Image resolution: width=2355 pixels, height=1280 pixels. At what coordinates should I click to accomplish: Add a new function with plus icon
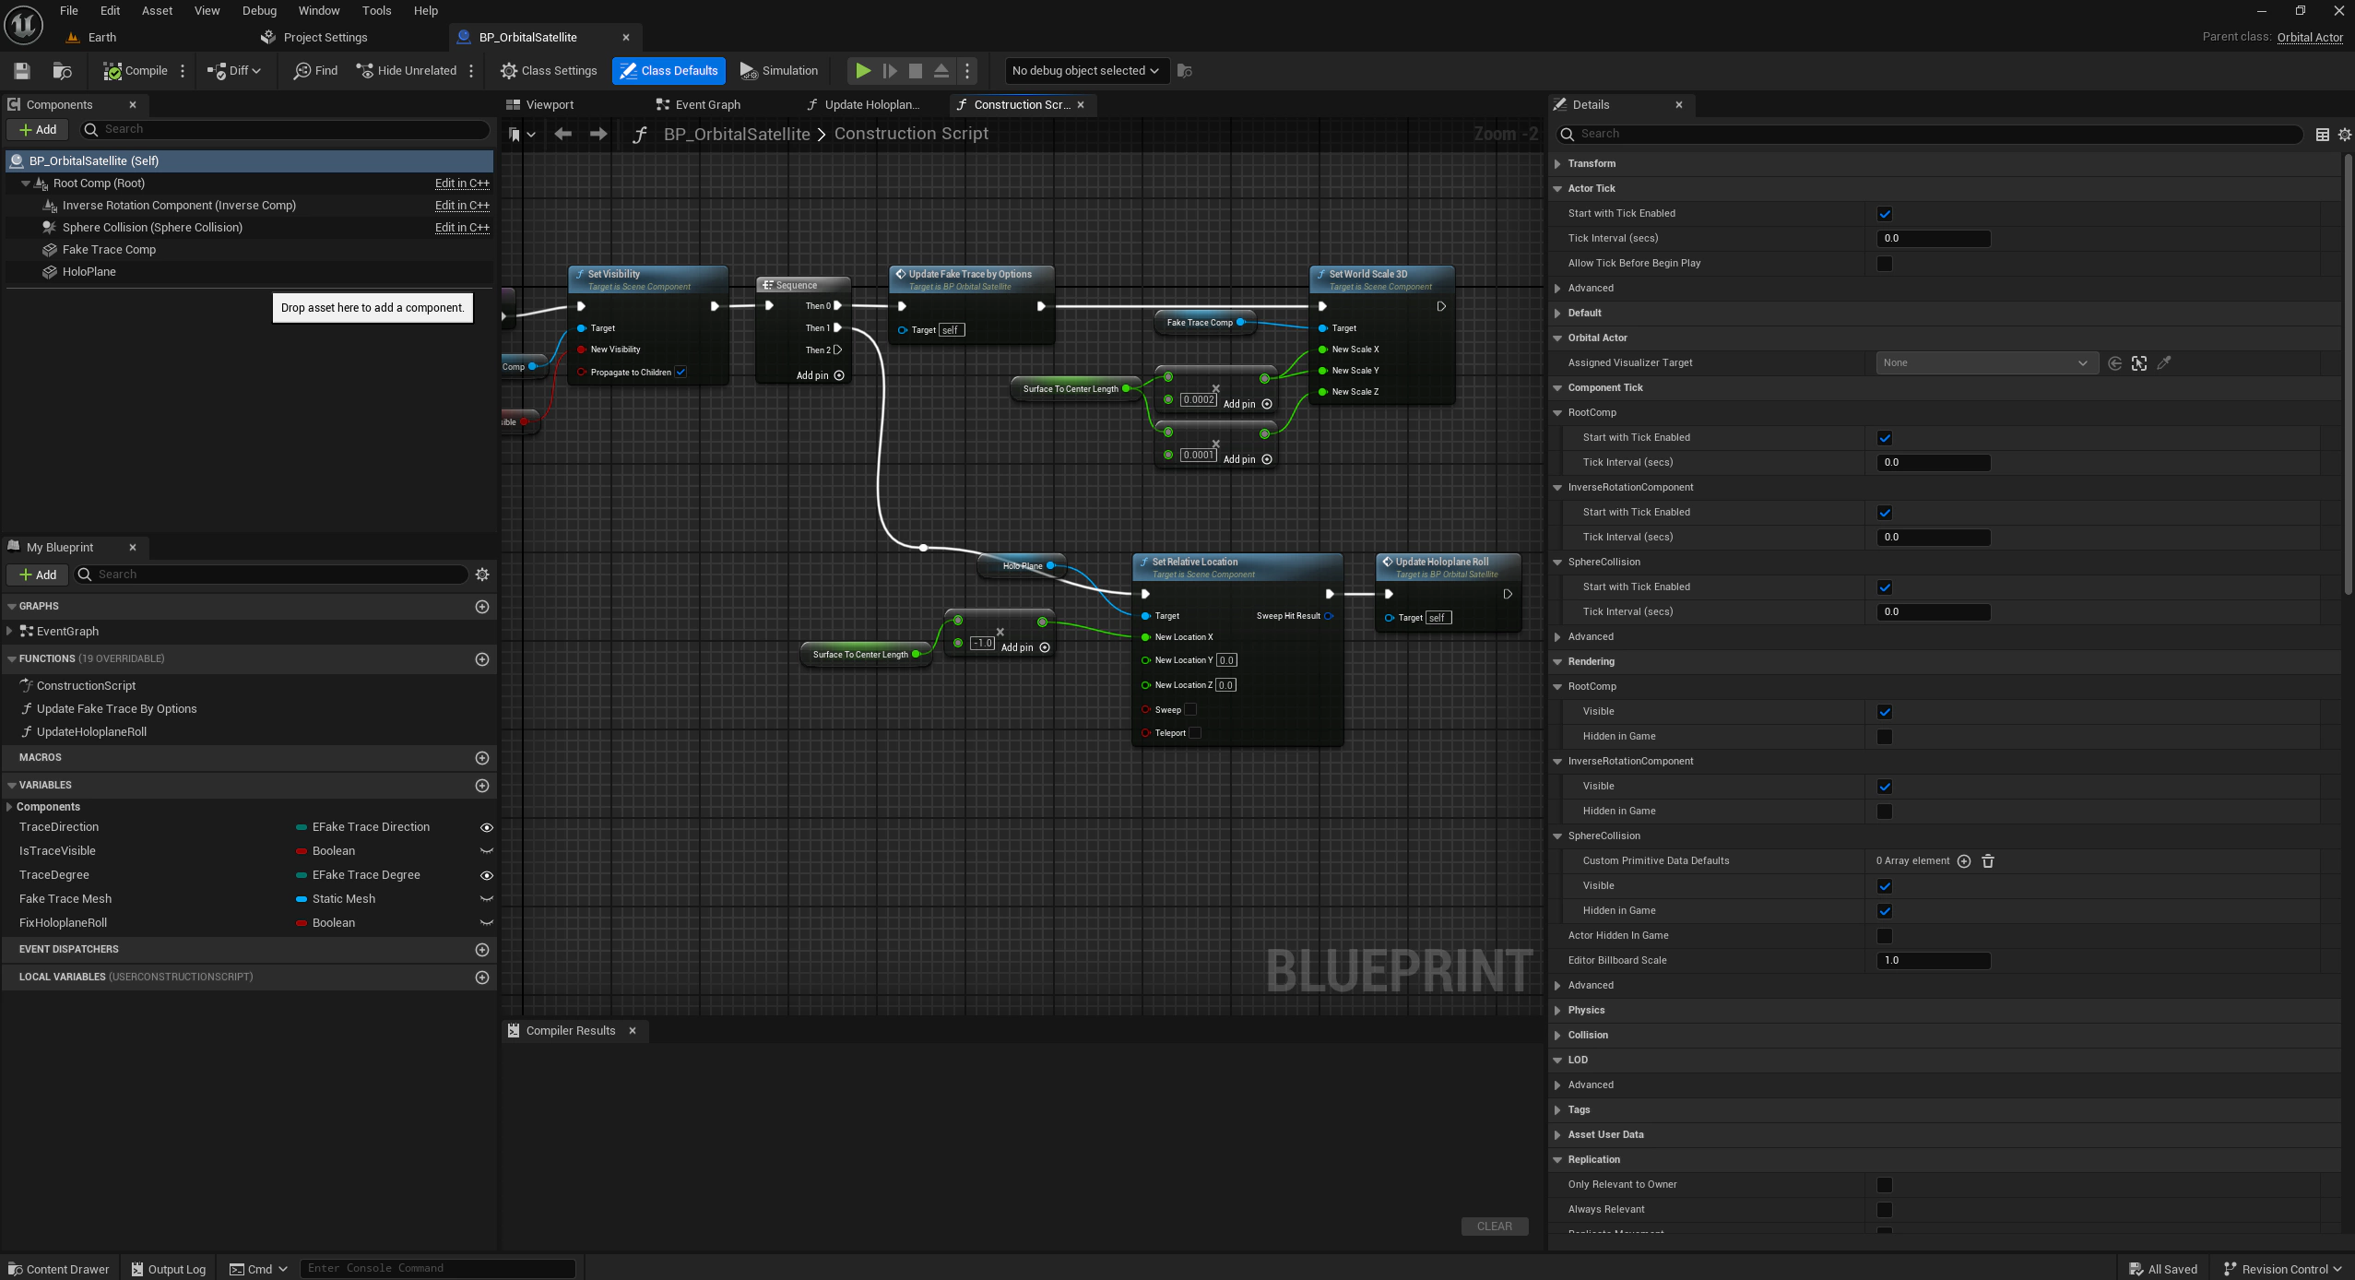point(481,659)
